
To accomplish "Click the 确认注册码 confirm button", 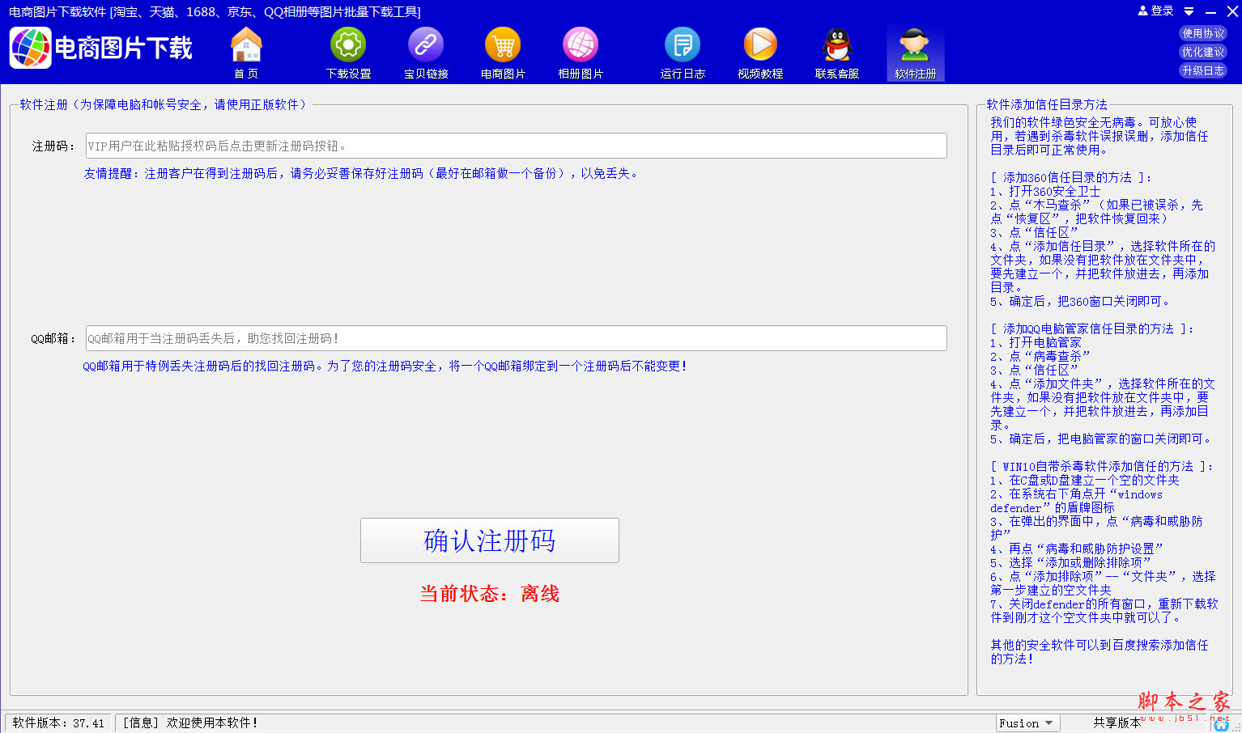I will pyautogui.click(x=490, y=540).
